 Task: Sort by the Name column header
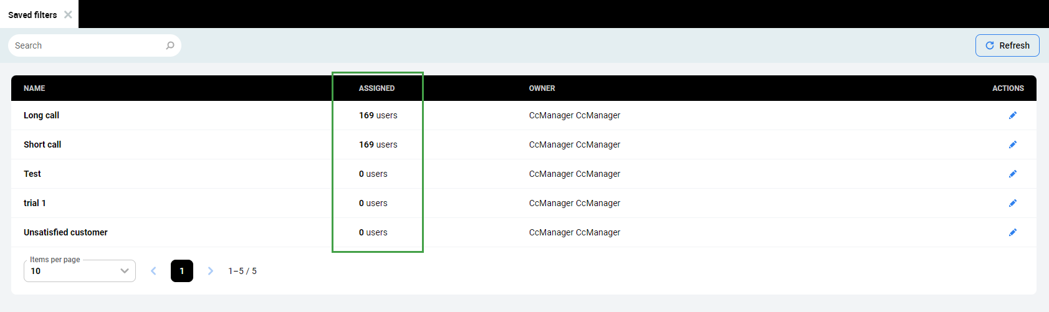click(34, 88)
